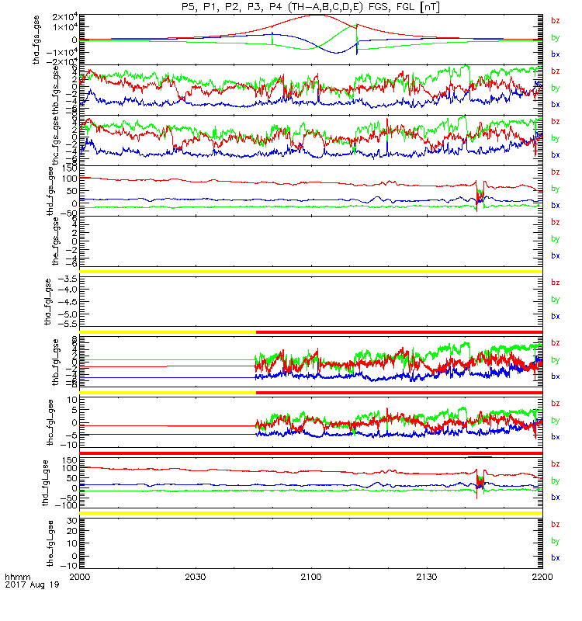Click the red status bar segment above thb_fgl_gse panel
This screenshot has width=582, height=621.
click(399, 332)
